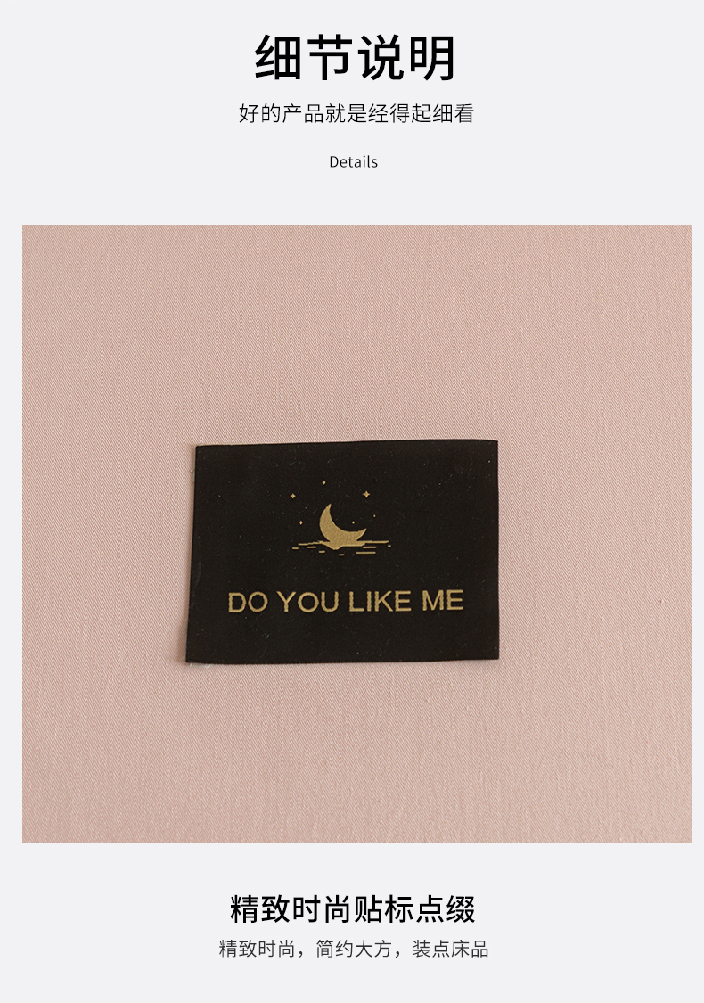Select the 细节说明 main heading
Screen dimensions: 704x1003
tap(354, 57)
